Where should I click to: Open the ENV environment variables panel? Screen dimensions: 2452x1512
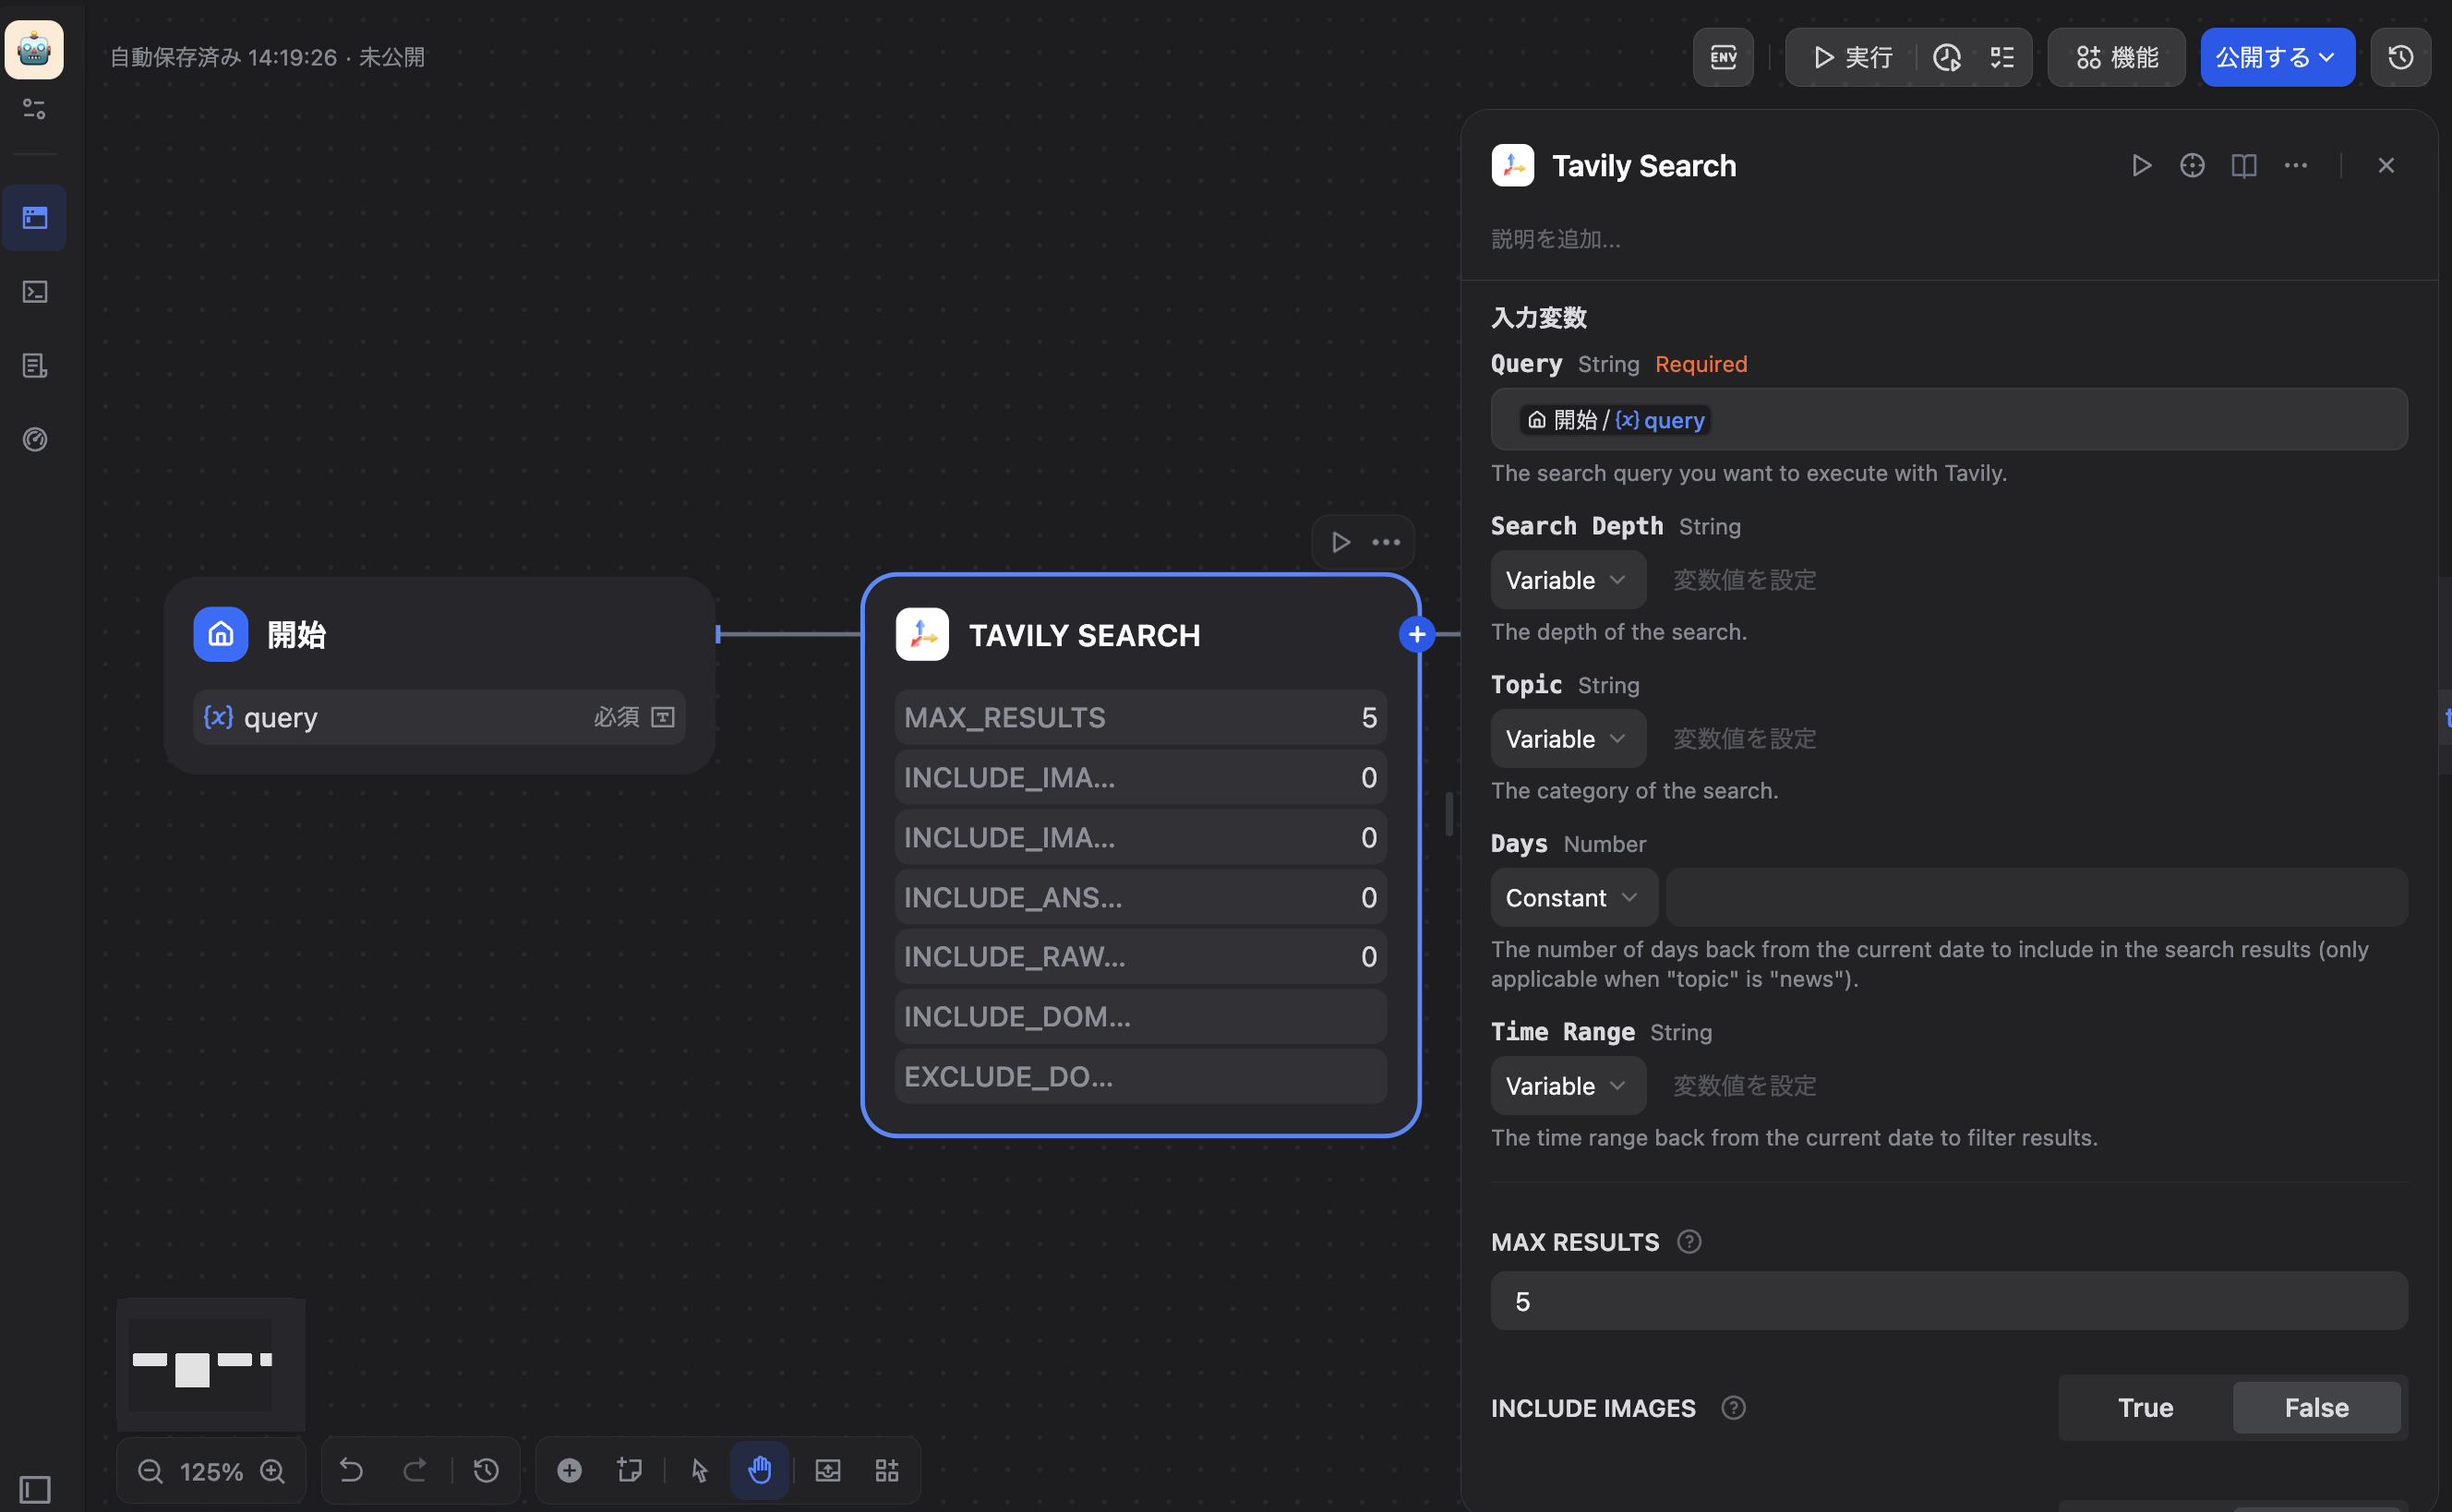[1723, 57]
